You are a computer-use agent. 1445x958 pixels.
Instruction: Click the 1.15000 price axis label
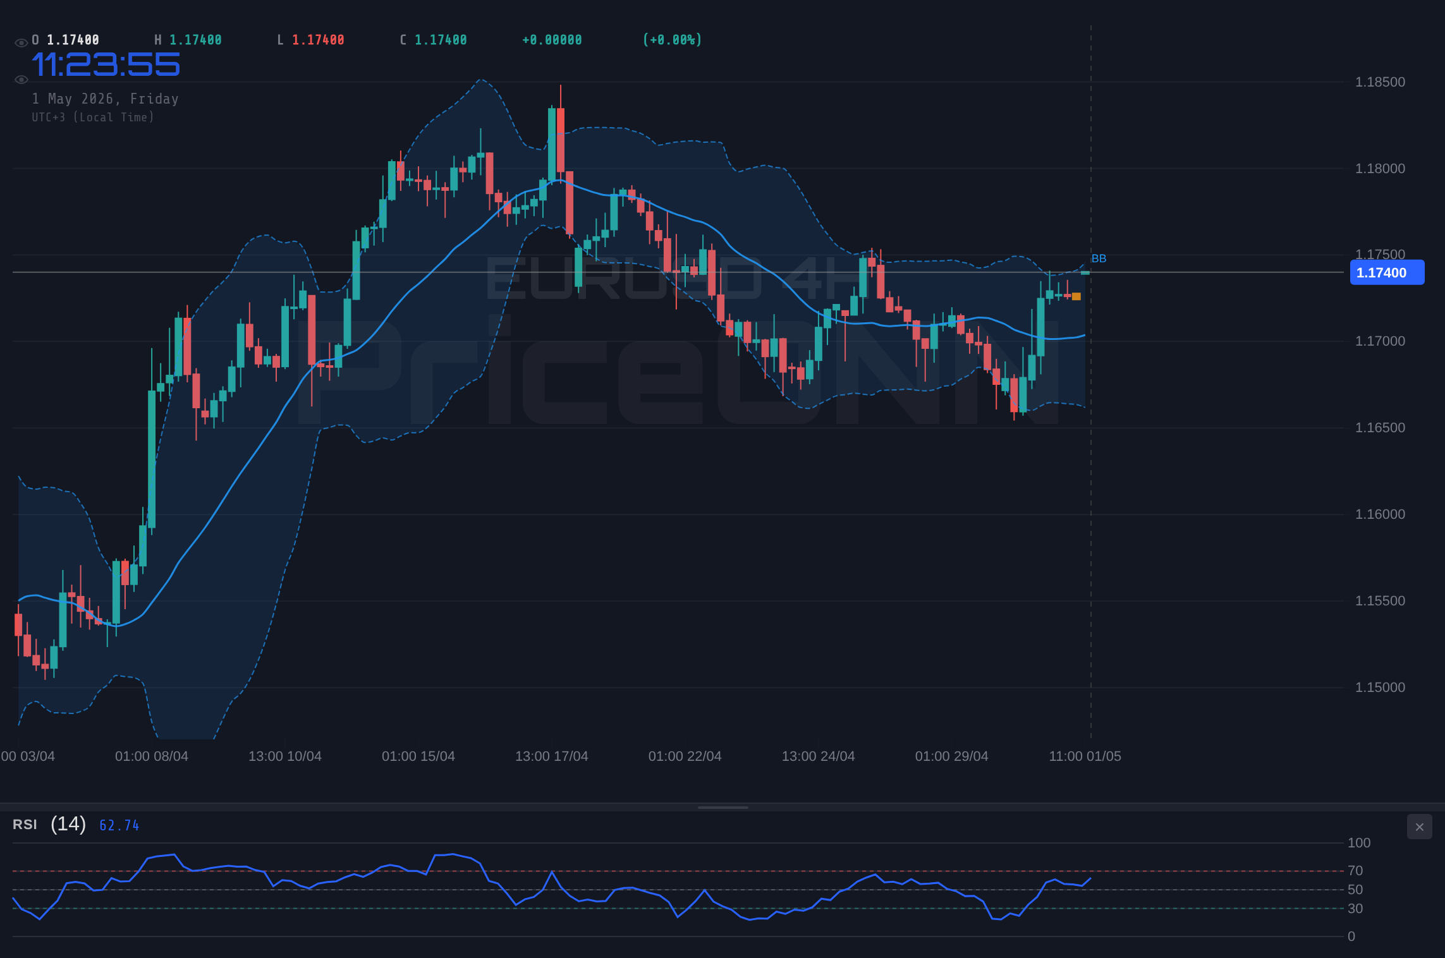pos(1380,688)
